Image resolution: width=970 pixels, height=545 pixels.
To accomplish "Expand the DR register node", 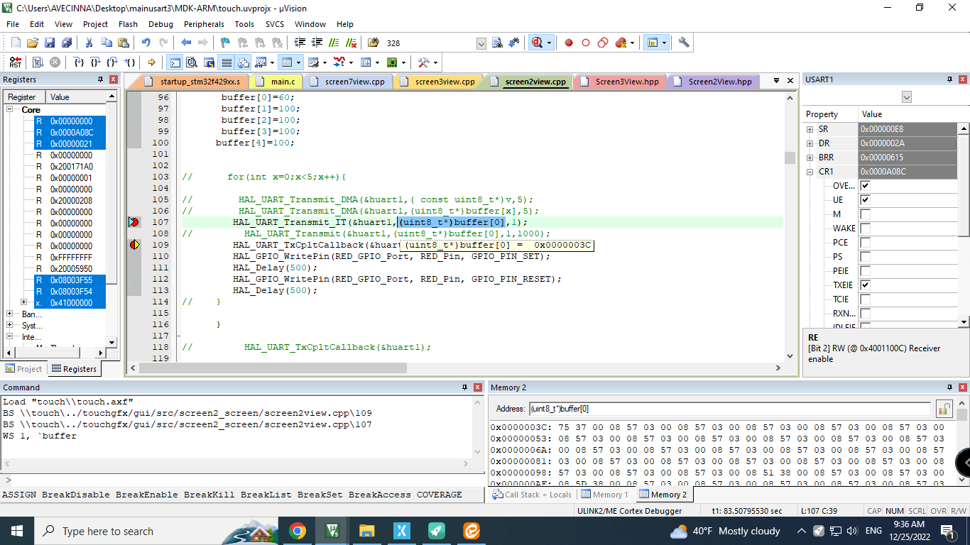I will [x=810, y=143].
